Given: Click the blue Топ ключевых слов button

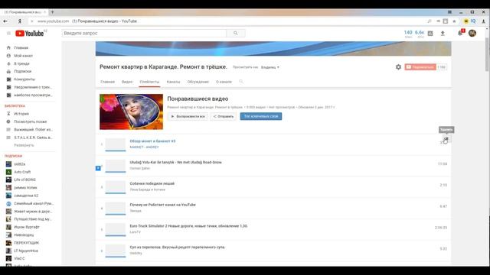Looking at the screenshot, I should point(261,116).
